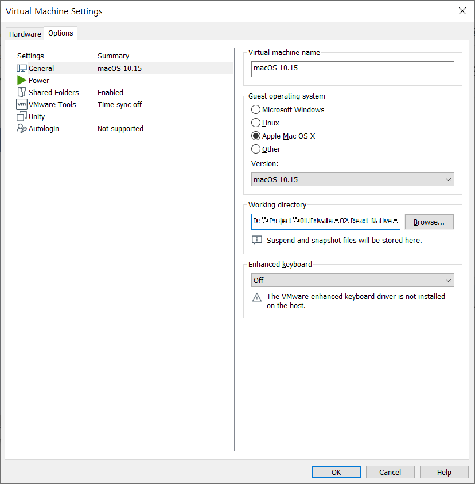Image resolution: width=475 pixels, height=484 pixels.
Task: Click the Summary column header
Action: click(x=163, y=56)
